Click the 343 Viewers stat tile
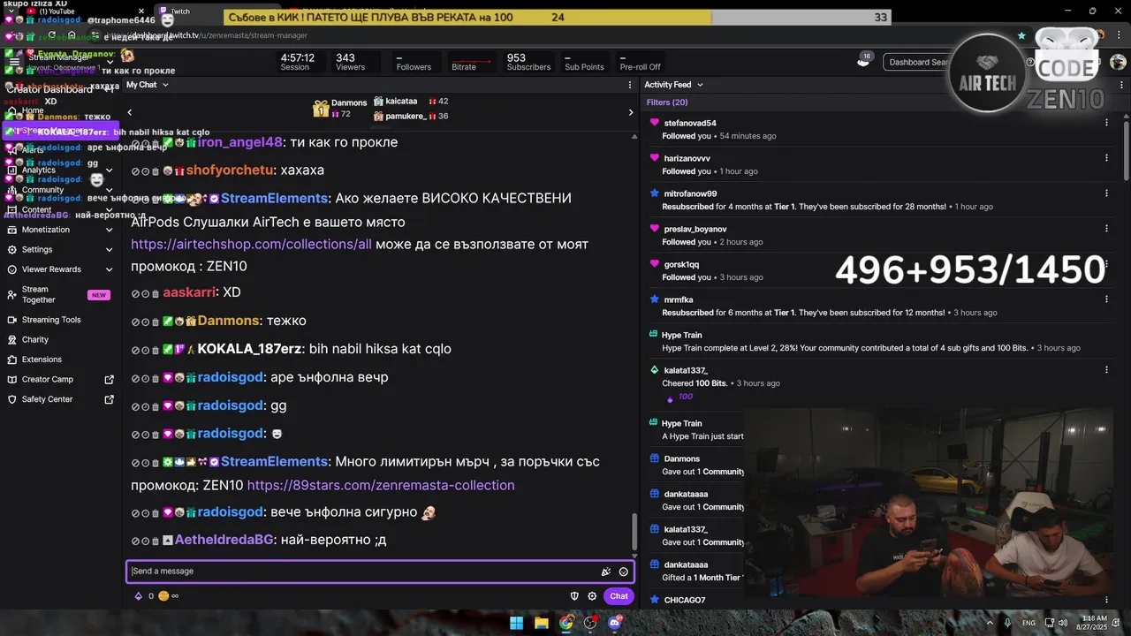 coord(350,62)
